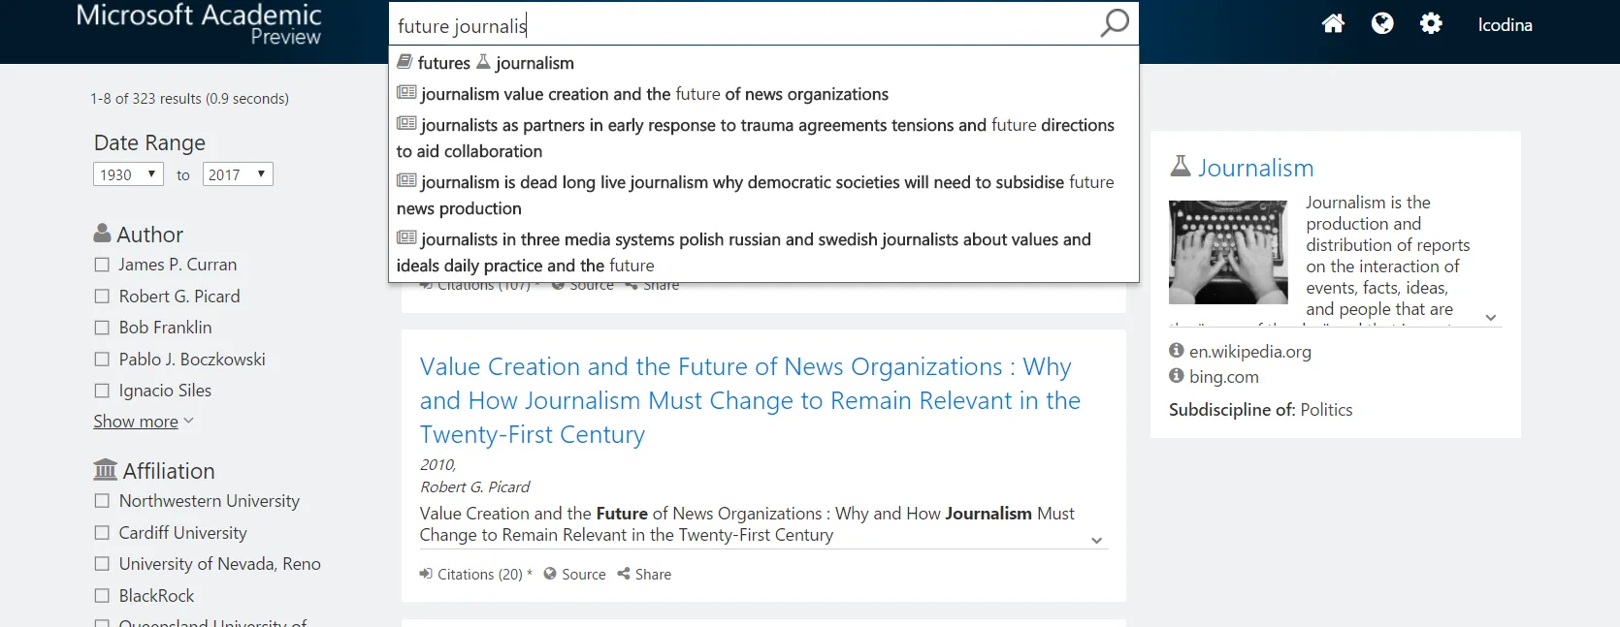This screenshot has width=1620, height=627.
Task: Open the 2017 end year dropdown
Action: click(237, 174)
